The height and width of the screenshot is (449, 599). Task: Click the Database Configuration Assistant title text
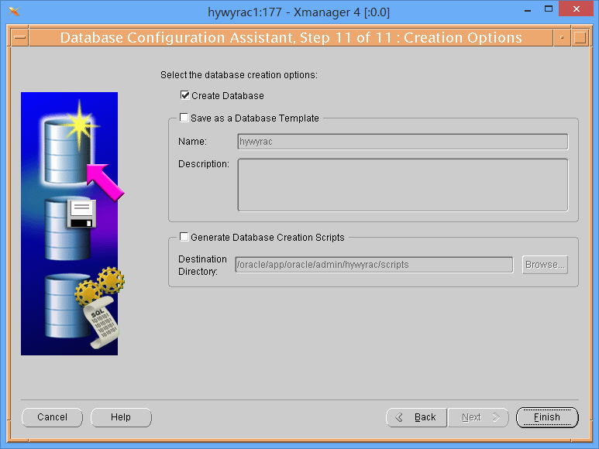pos(291,38)
